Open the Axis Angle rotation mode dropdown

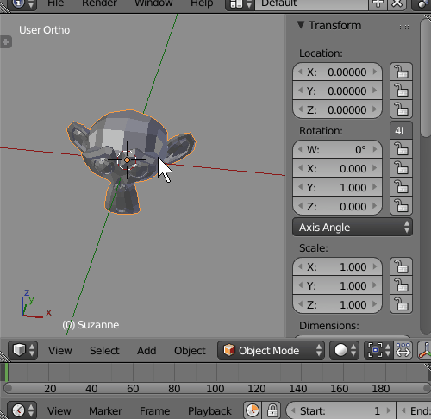pos(353,228)
